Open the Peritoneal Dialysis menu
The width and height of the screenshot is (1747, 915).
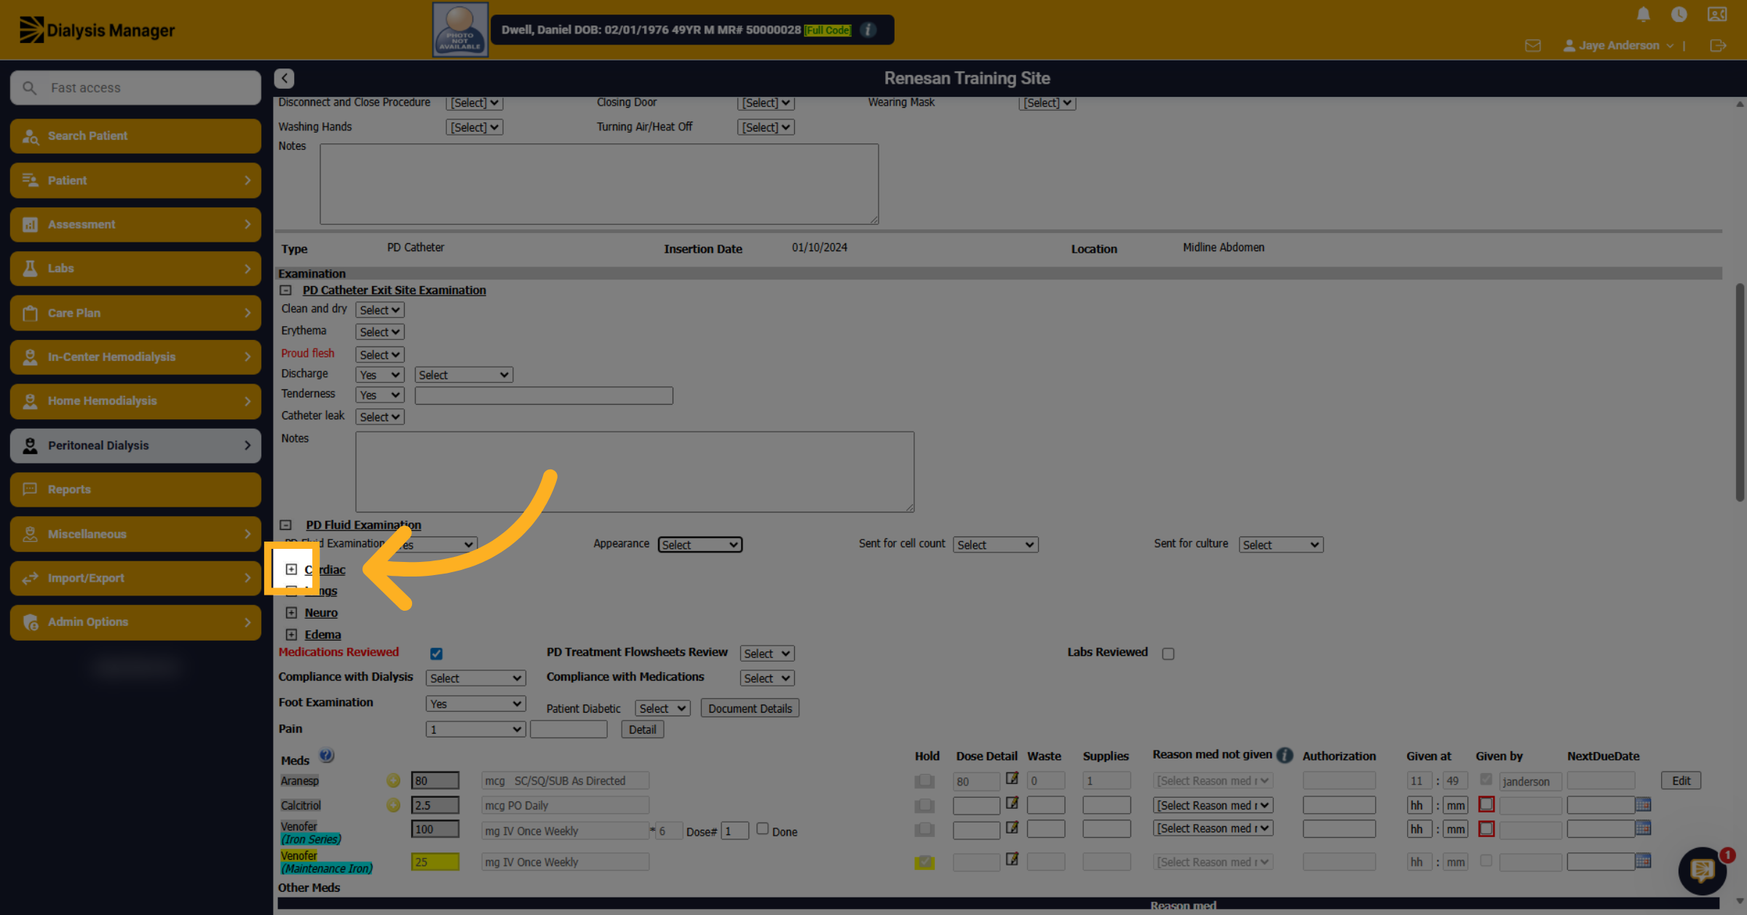(135, 445)
